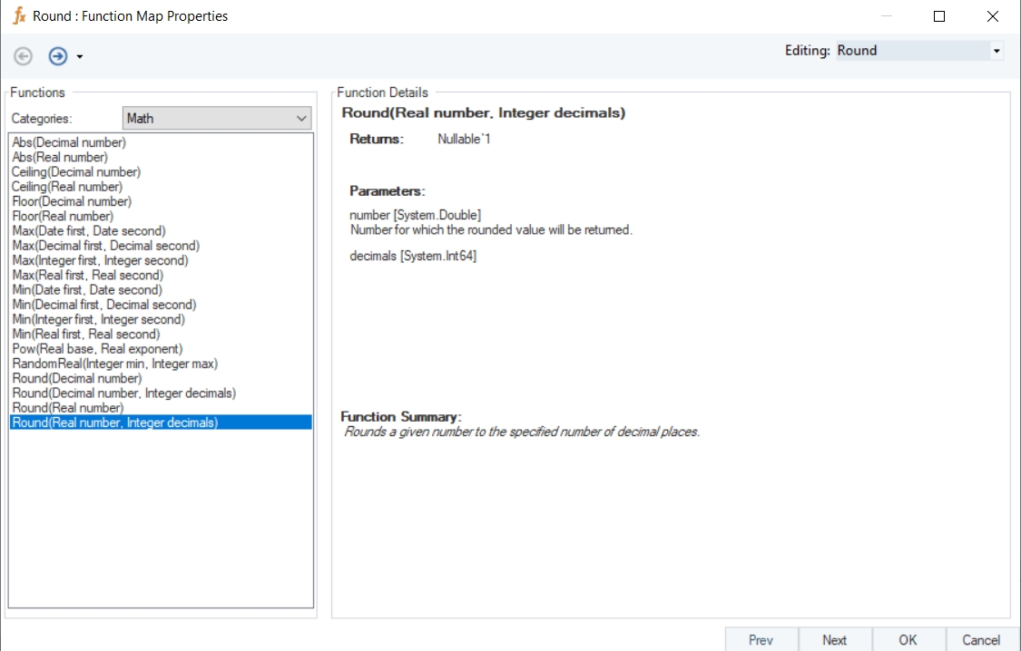Screen dimensions: 1021x651
Task: Click the fx function icon in title bar
Action: tap(19, 16)
